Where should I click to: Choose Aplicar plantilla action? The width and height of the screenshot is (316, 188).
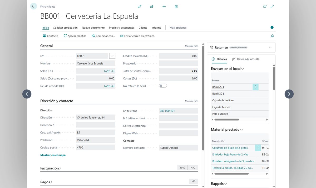tap(75, 36)
